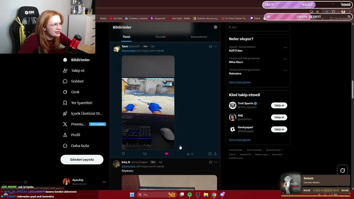Open Gizlilik Politikası footer link

tap(254, 150)
